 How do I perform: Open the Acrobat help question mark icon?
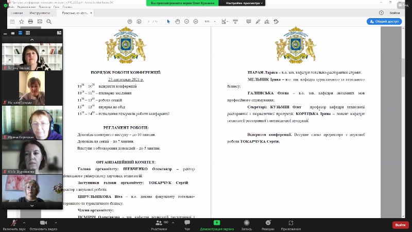[x=381, y=12]
